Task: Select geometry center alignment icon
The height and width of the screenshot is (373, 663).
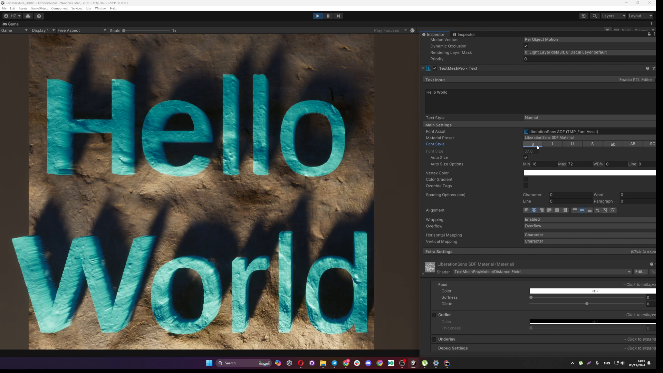Action: pyautogui.click(x=565, y=210)
